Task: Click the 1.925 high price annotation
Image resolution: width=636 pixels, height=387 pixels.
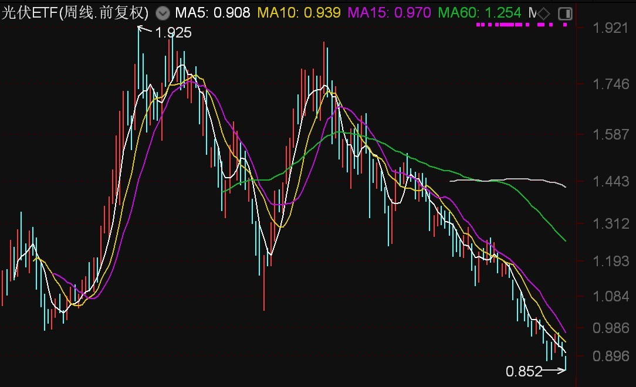Action: pos(173,33)
